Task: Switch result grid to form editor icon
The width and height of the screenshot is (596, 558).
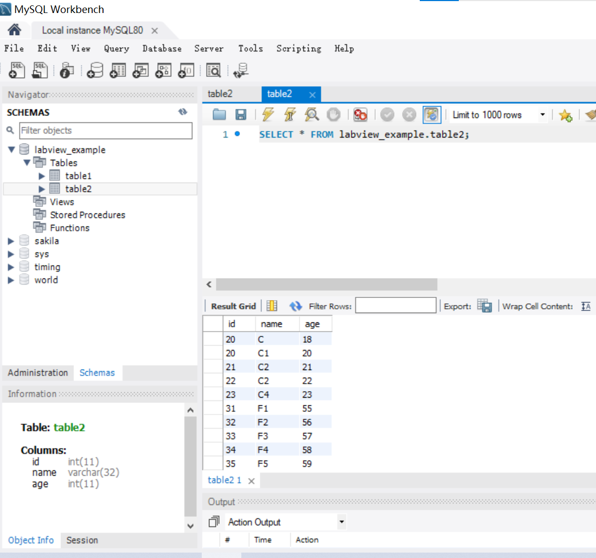Action: point(272,306)
